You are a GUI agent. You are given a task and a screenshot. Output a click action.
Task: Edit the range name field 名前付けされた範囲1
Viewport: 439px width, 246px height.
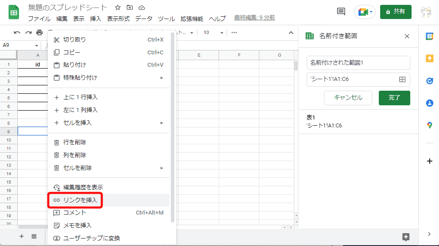358,63
